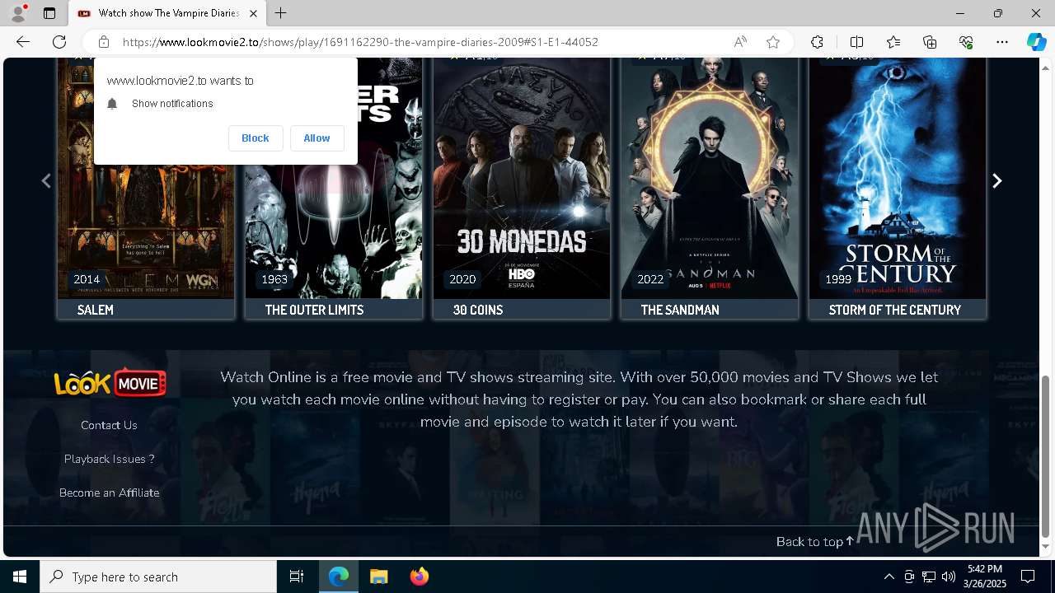The height and width of the screenshot is (593, 1055).
Task: Show next carousel shows
Action: click(996, 180)
